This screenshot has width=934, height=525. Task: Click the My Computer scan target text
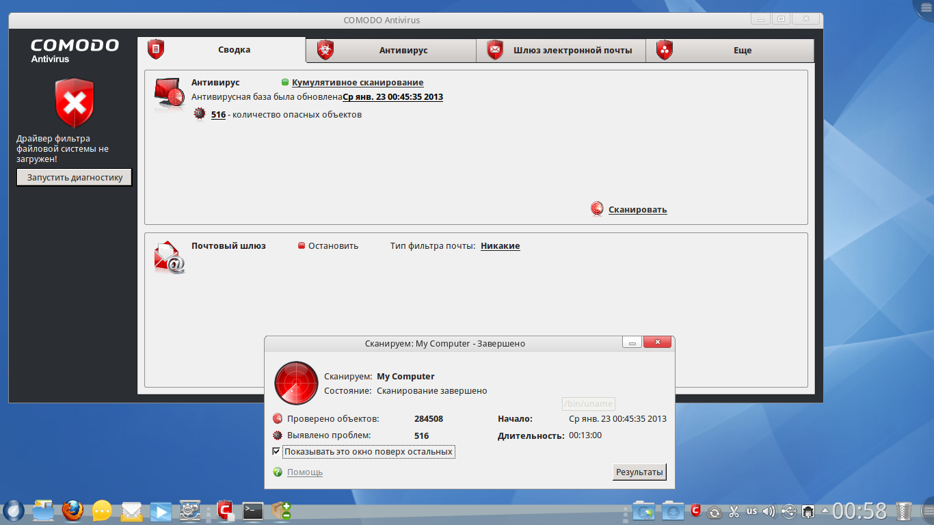coord(405,377)
